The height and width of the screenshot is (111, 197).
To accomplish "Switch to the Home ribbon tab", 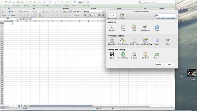I will point(7,6).
